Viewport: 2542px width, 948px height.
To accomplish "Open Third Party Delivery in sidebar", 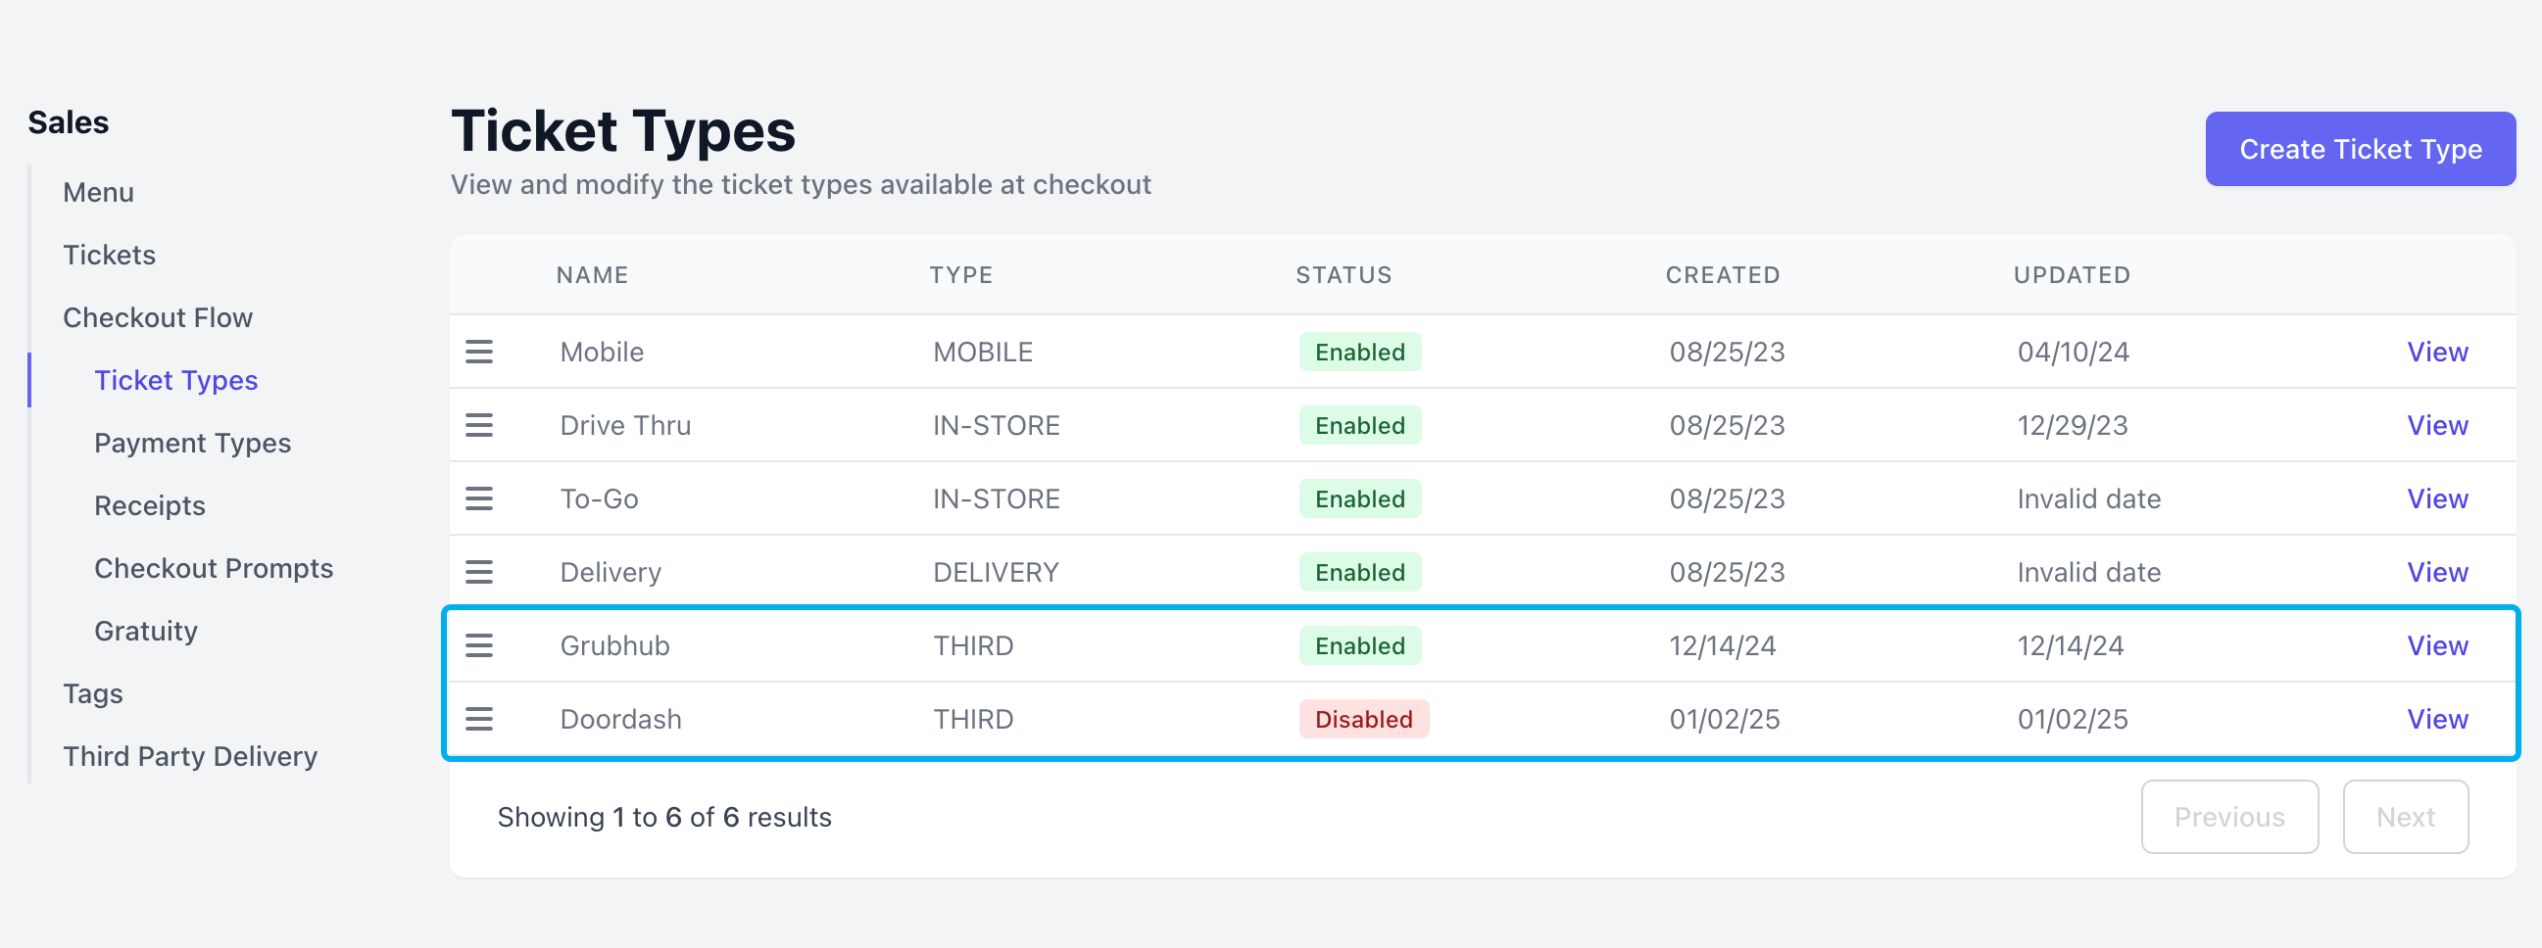I will 190,756.
